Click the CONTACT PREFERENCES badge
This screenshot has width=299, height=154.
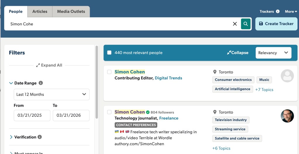(x=136, y=125)
